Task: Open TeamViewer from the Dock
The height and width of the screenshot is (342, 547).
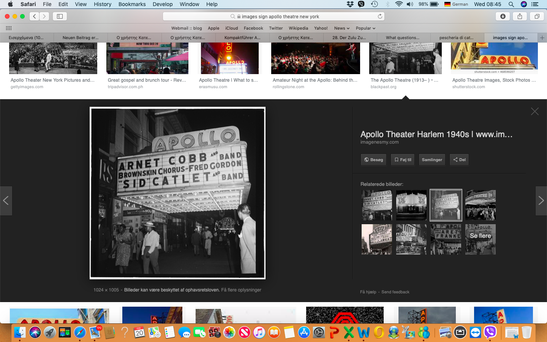Action: click(475, 332)
